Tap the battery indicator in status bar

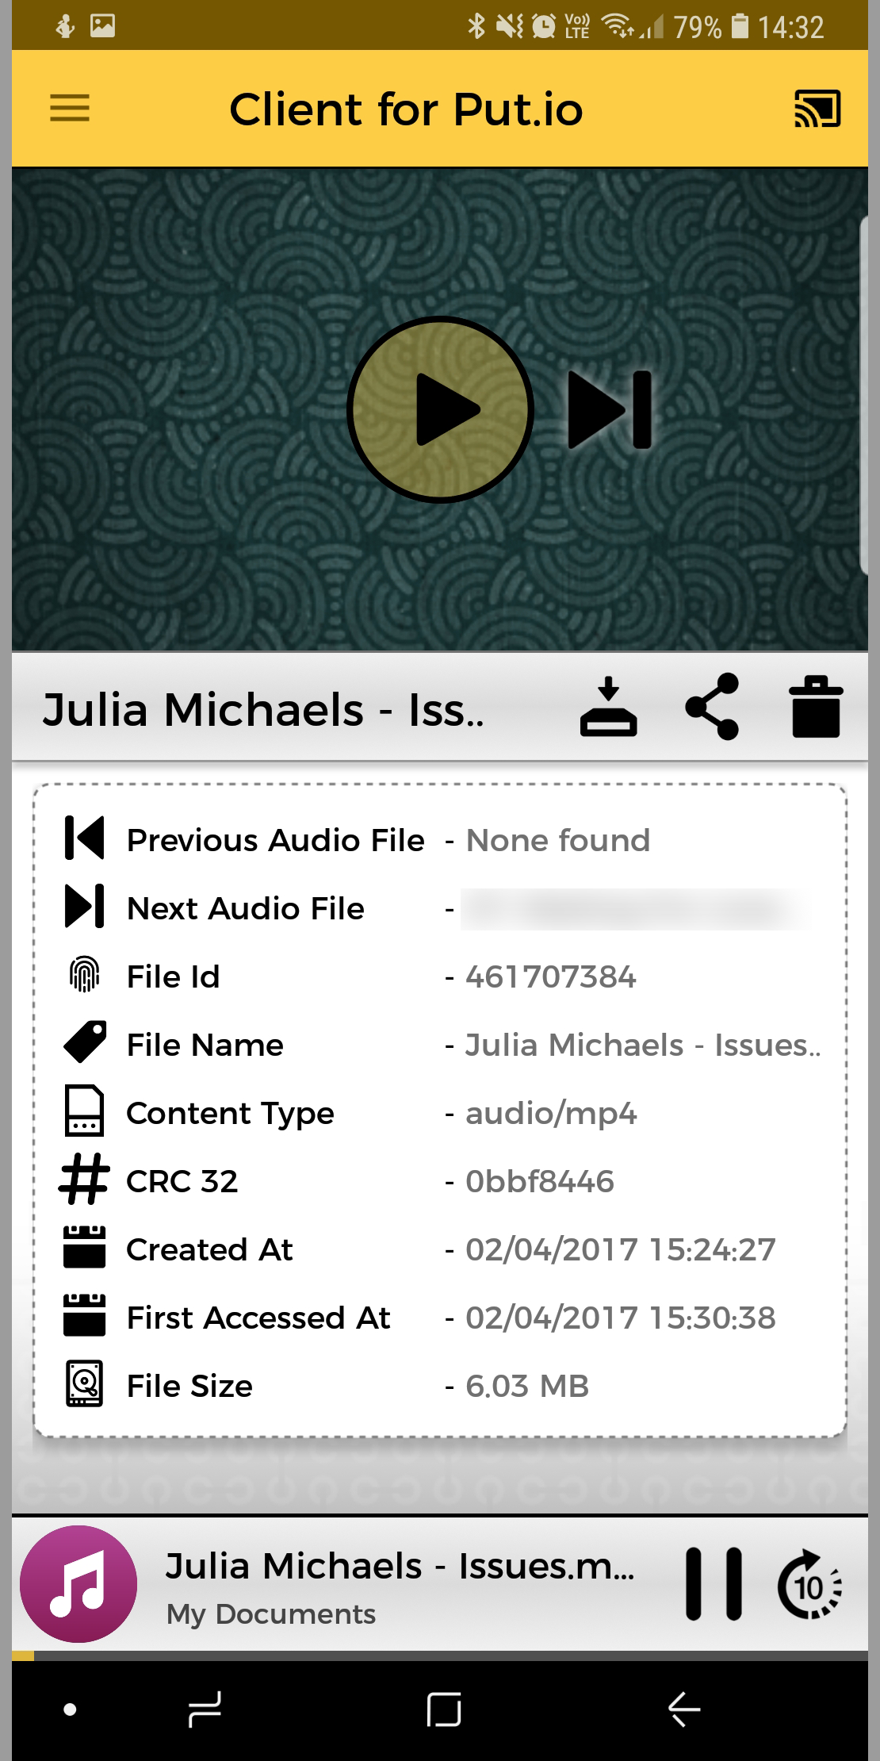[740, 26]
